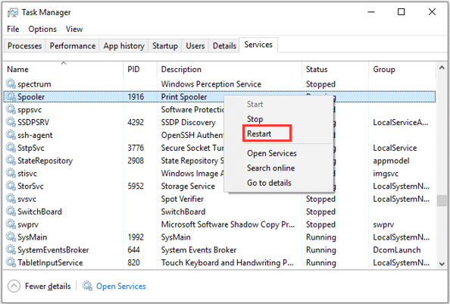Click the Spooler service gear icon
The width and height of the screenshot is (450, 304).
coord(11,97)
